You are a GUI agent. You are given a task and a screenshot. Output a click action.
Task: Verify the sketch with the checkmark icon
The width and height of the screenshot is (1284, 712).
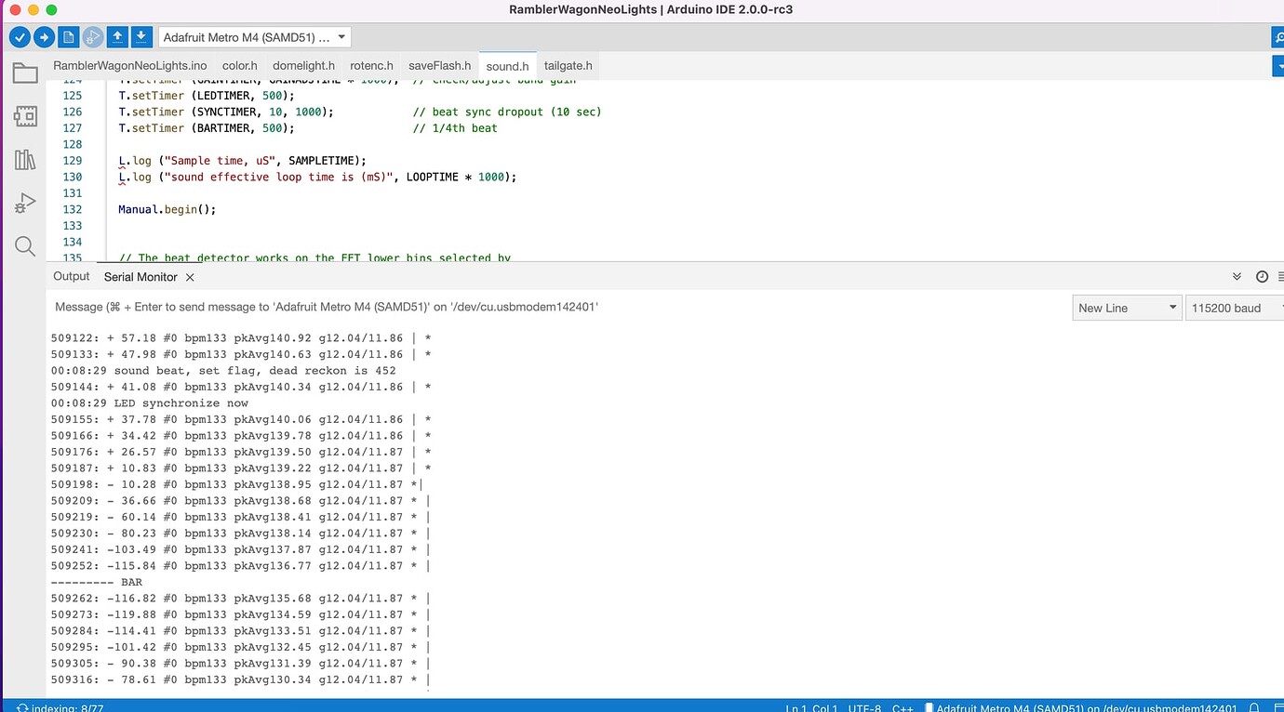point(20,36)
